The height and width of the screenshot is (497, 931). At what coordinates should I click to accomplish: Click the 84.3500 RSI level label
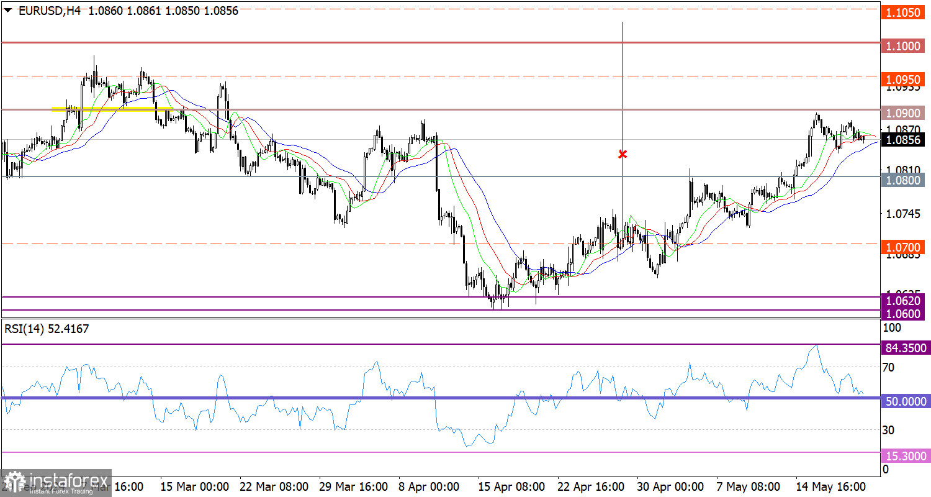pos(906,348)
